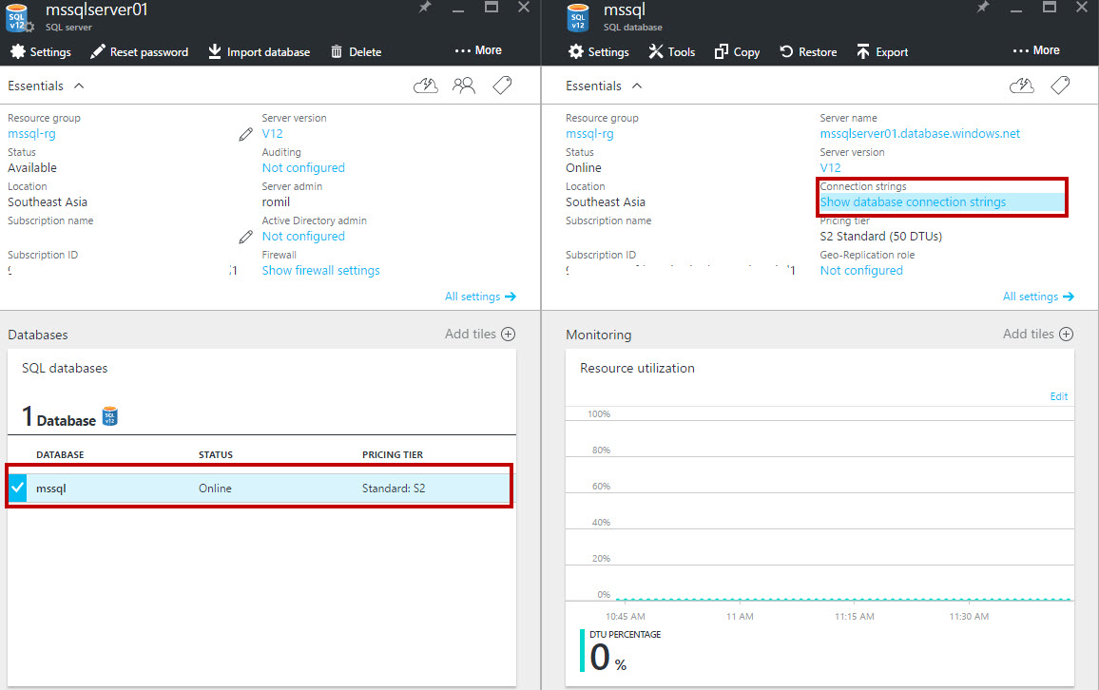The height and width of the screenshot is (690, 1099).
Task: Click Add tiles in the Databases section
Action: pyautogui.click(x=480, y=335)
